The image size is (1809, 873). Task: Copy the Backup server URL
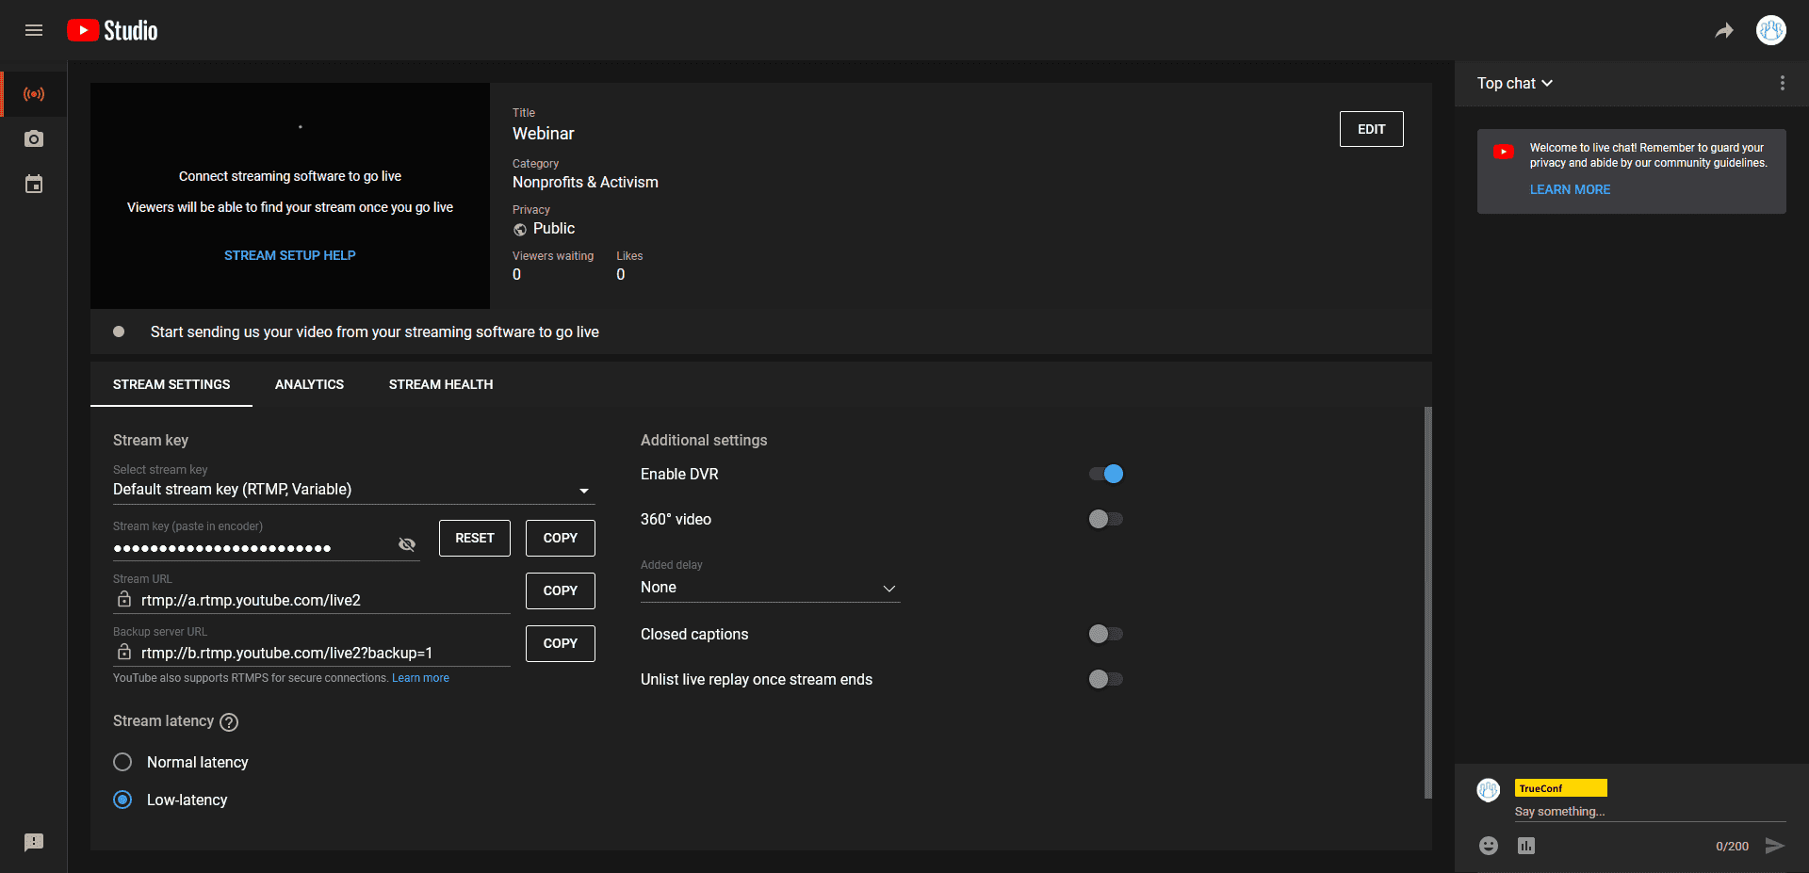561,643
